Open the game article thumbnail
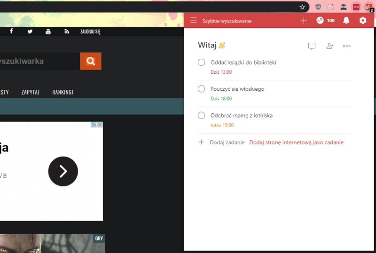Image resolution: width=376 pixels, height=253 pixels. click(53, 244)
